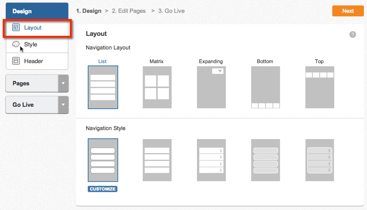Expand the Go Live section dropdown arrow
This screenshot has height=210, width=367.
coord(63,105)
